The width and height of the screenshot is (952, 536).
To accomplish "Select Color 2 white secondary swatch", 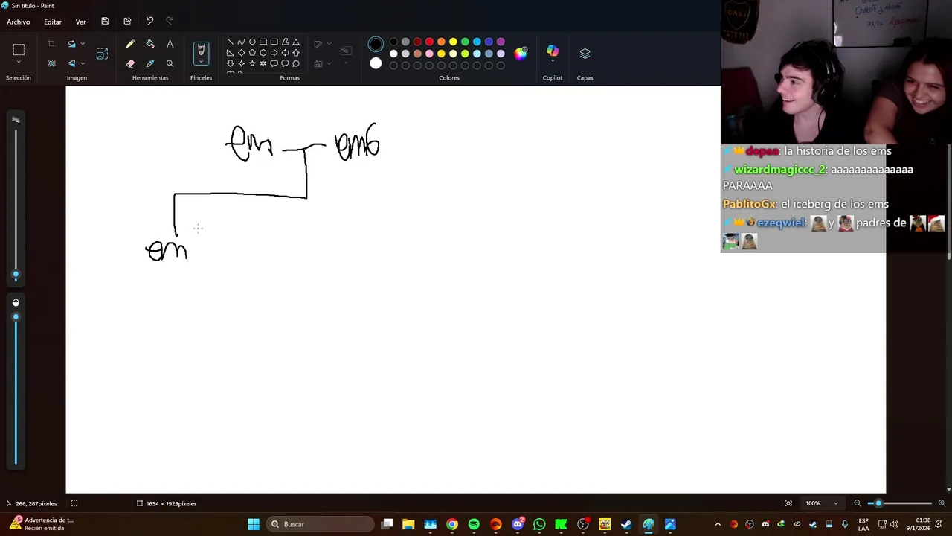I will 376,63.
